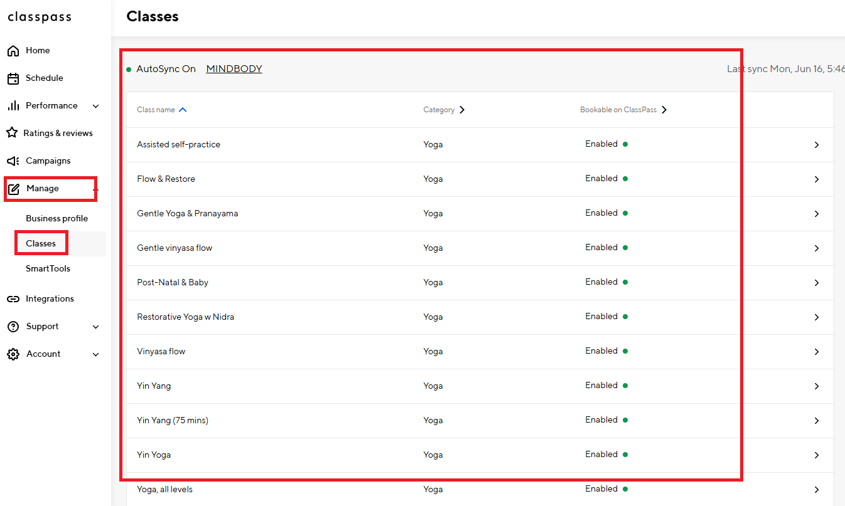Click the Account gear icon
Viewport: 845px width, 506px height.
tap(13, 354)
